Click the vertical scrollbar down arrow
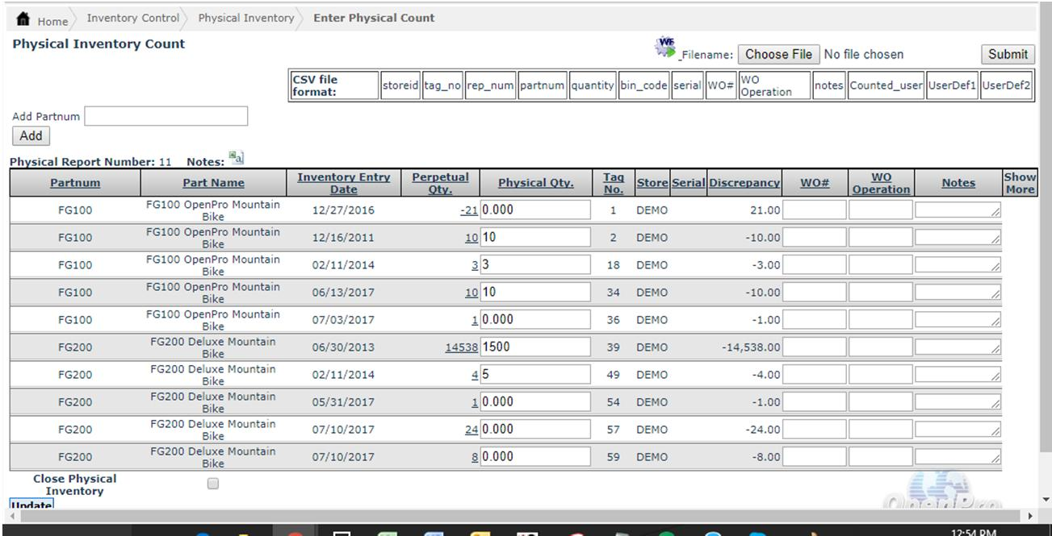This screenshot has width=1052, height=536. coord(1046,499)
